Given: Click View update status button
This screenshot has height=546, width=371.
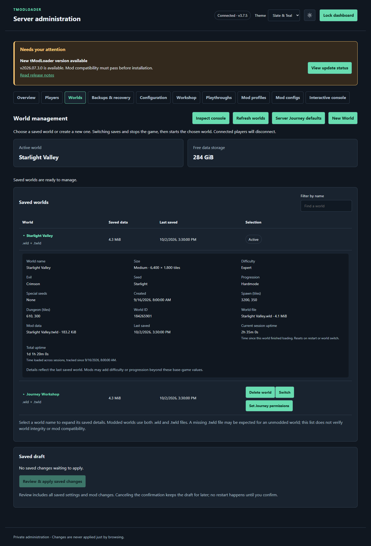Looking at the screenshot, I should (x=330, y=68).
